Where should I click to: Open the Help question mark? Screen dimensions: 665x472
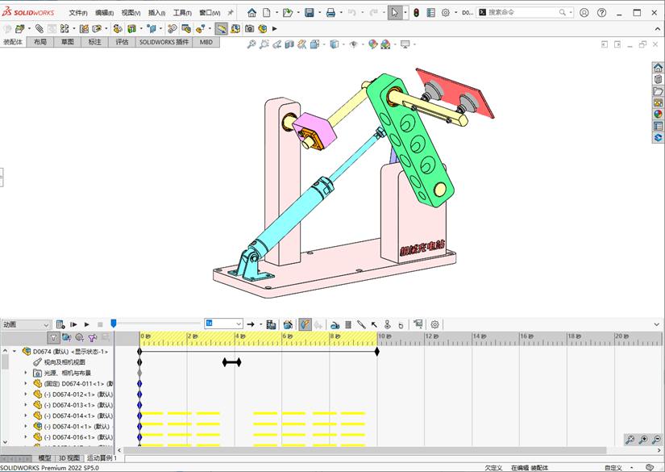pyautogui.click(x=601, y=13)
